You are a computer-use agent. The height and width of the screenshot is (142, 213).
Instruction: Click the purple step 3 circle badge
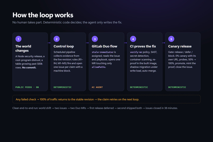(x=95, y=39)
